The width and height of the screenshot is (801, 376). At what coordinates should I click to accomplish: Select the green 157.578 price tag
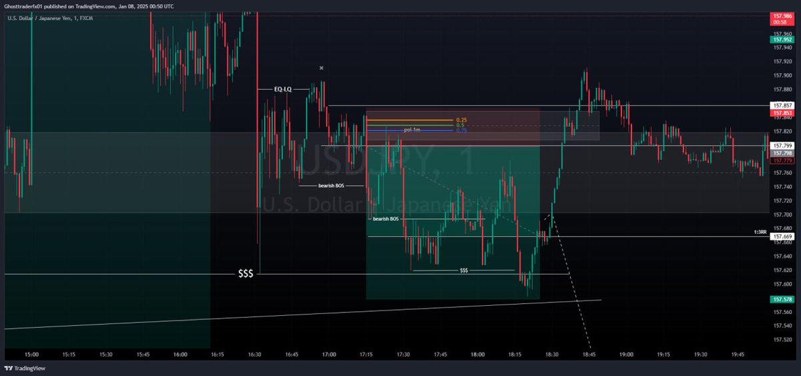[782, 299]
